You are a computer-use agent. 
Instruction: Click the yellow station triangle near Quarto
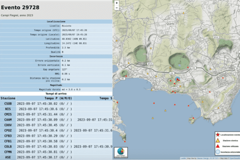[183, 14]
